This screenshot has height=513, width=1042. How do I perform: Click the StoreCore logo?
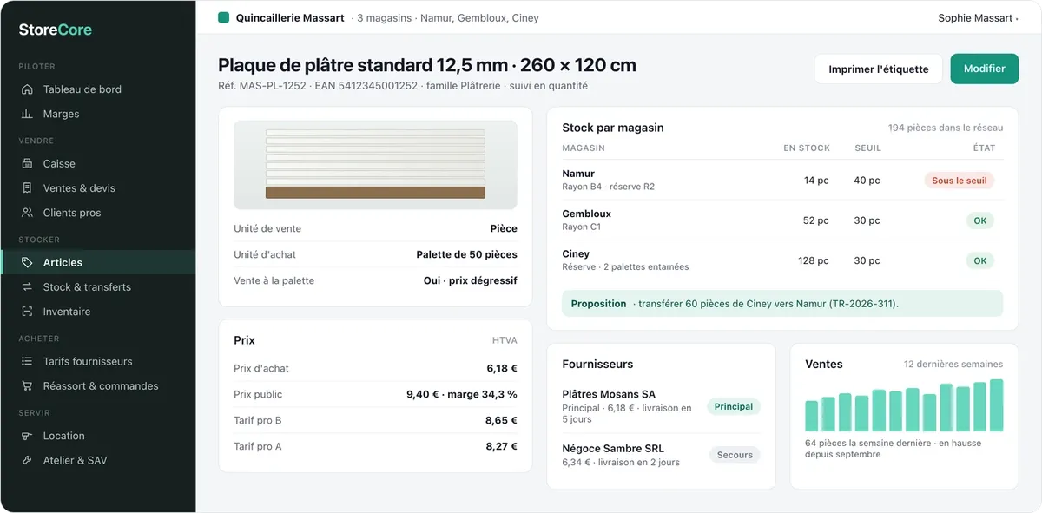pyautogui.click(x=56, y=30)
